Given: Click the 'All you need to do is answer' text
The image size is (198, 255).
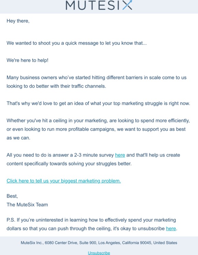Looking at the screenshot, I should point(60,155).
